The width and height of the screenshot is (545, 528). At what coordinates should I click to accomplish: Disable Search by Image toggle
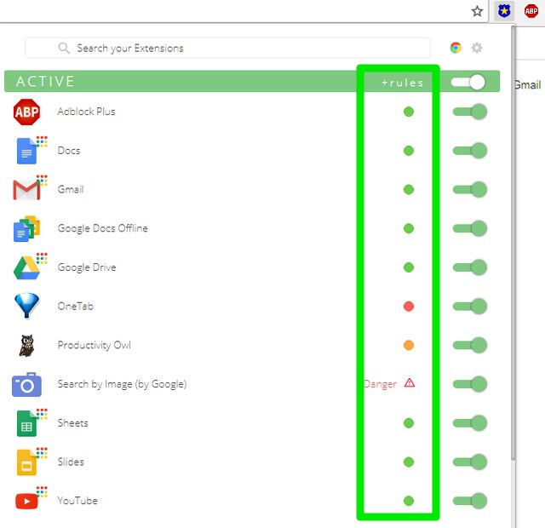(x=470, y=384)
